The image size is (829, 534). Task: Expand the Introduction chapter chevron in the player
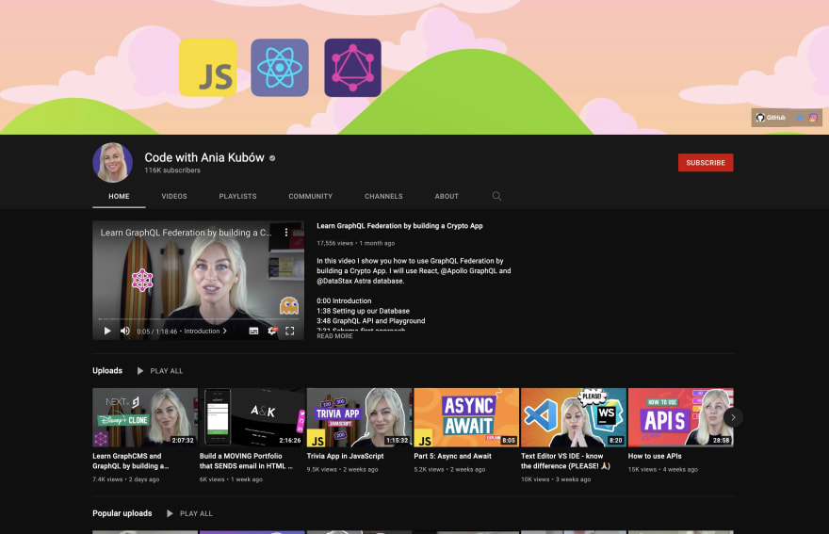pos(225,331)
